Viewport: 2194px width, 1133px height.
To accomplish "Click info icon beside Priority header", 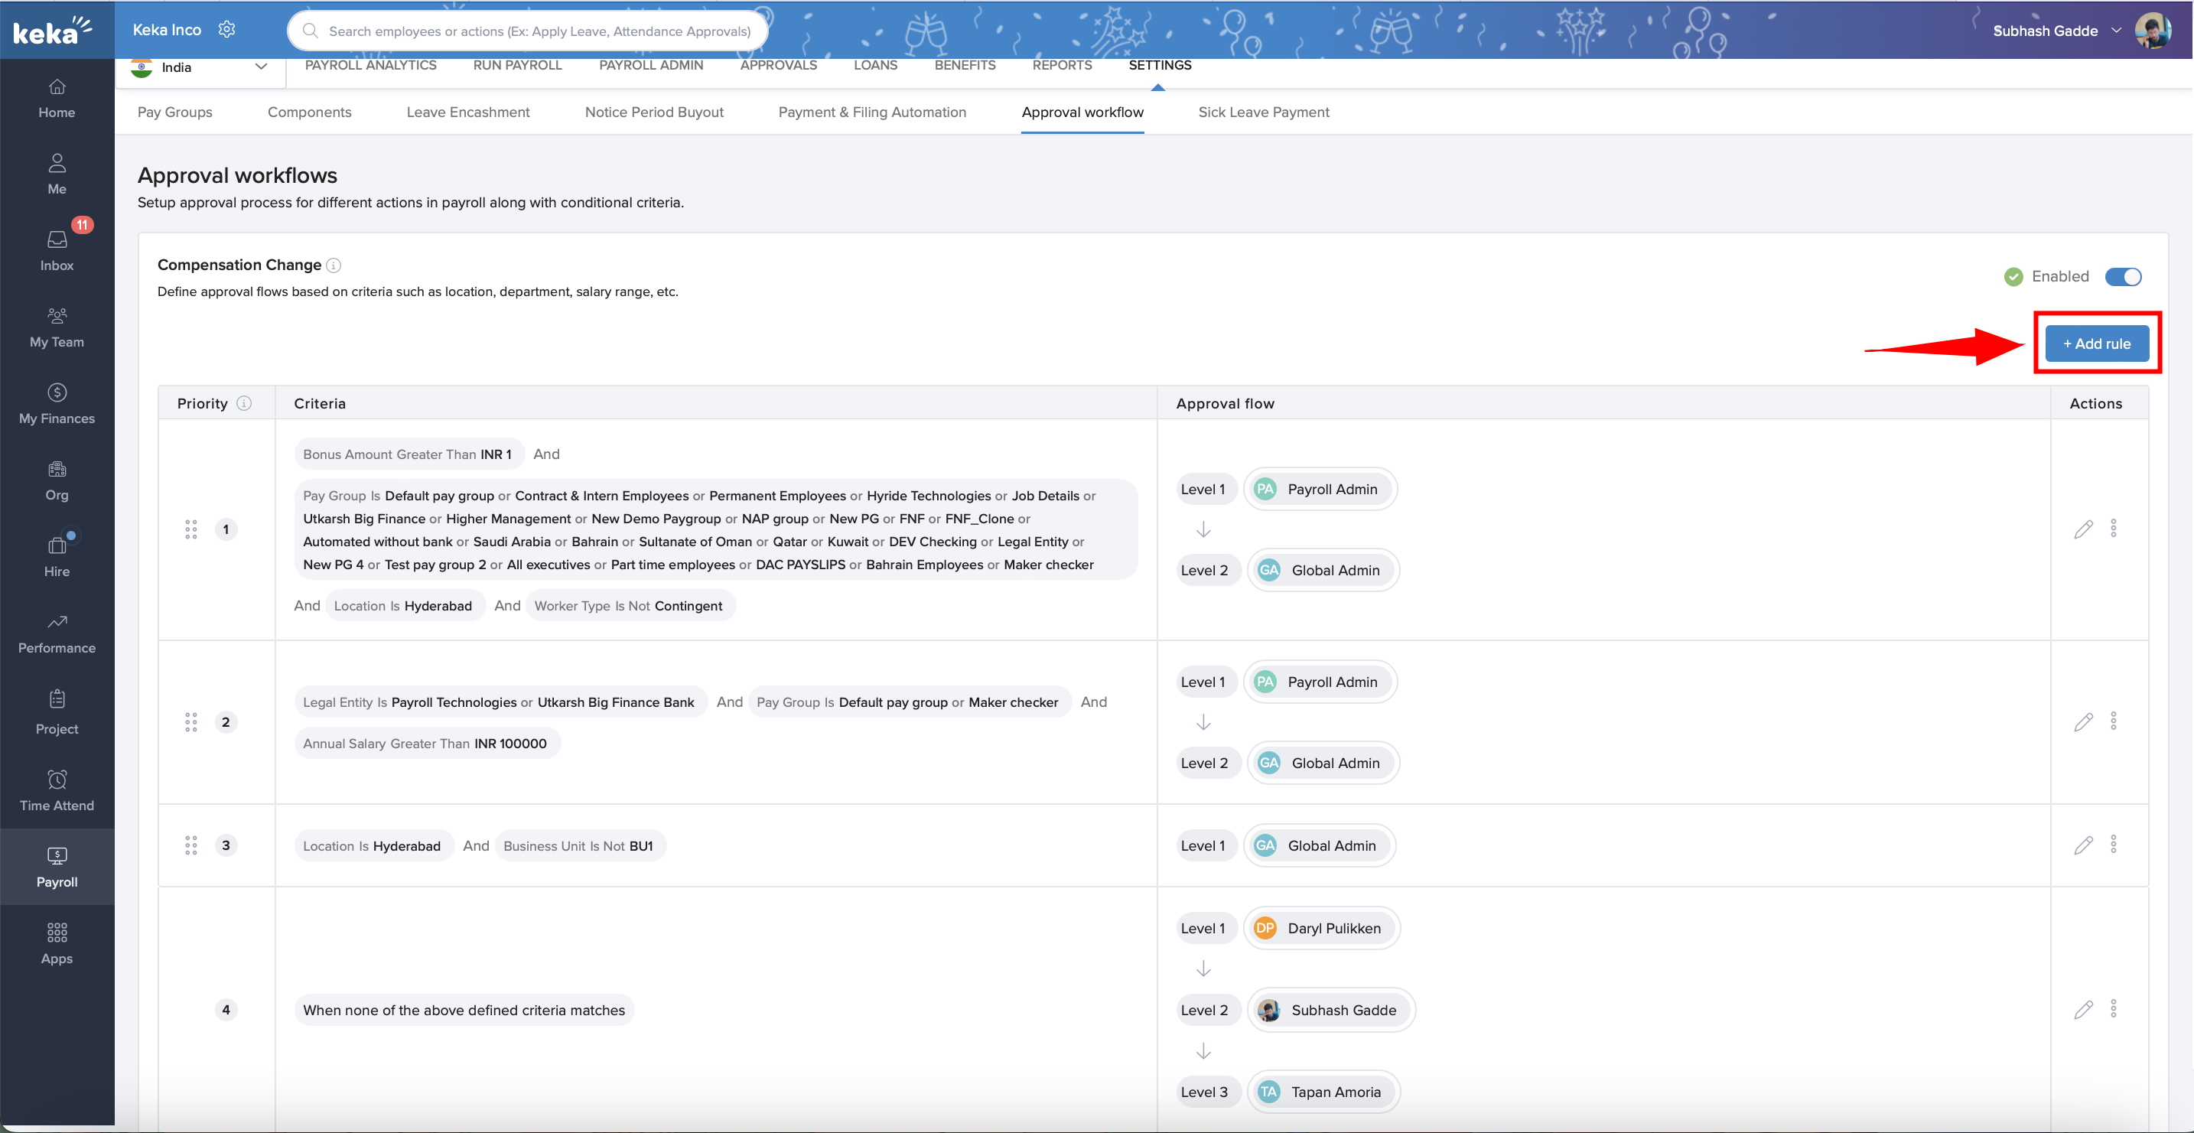I will [245, 403].
